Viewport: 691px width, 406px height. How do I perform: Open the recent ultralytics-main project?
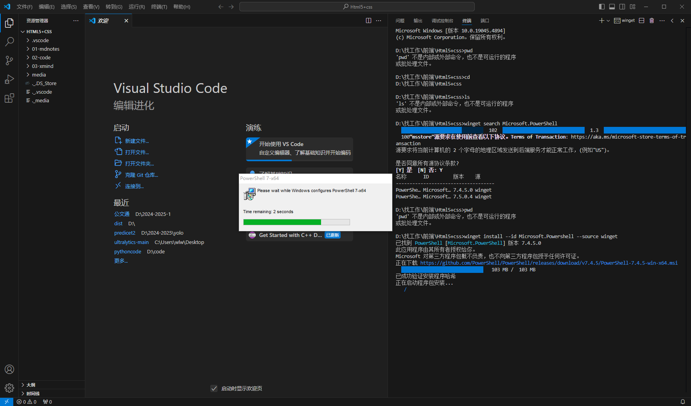(131, 242)
